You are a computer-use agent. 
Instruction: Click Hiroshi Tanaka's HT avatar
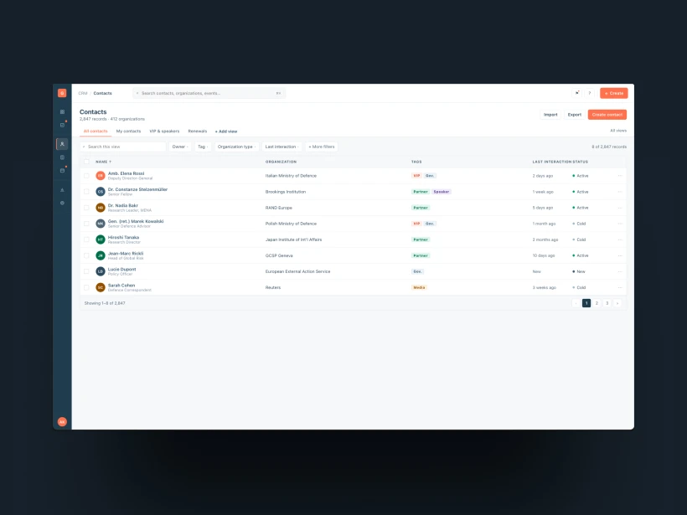click(101, 239)
